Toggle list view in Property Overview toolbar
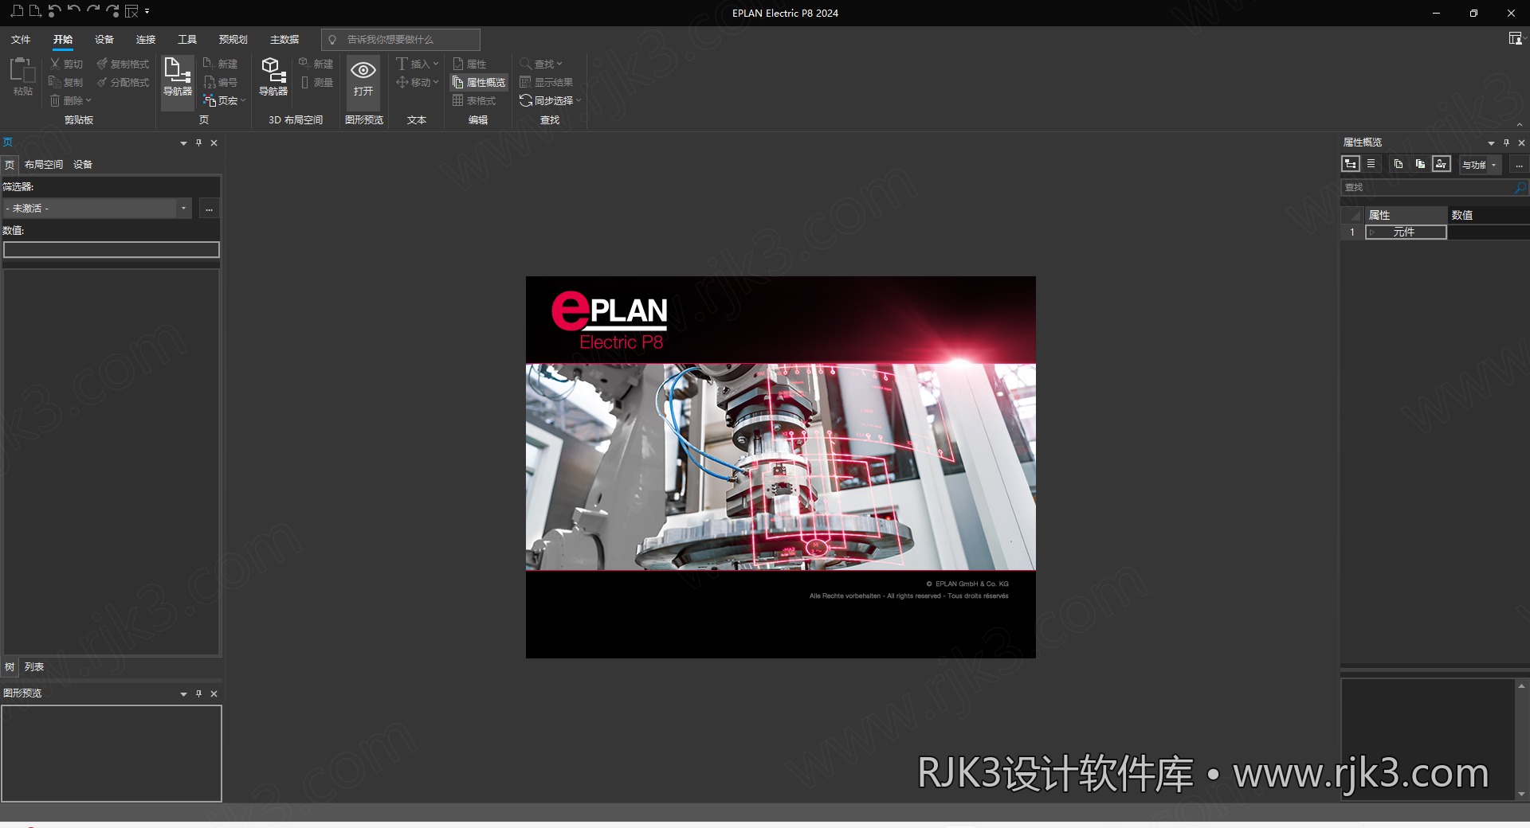 click(1371, 164)
